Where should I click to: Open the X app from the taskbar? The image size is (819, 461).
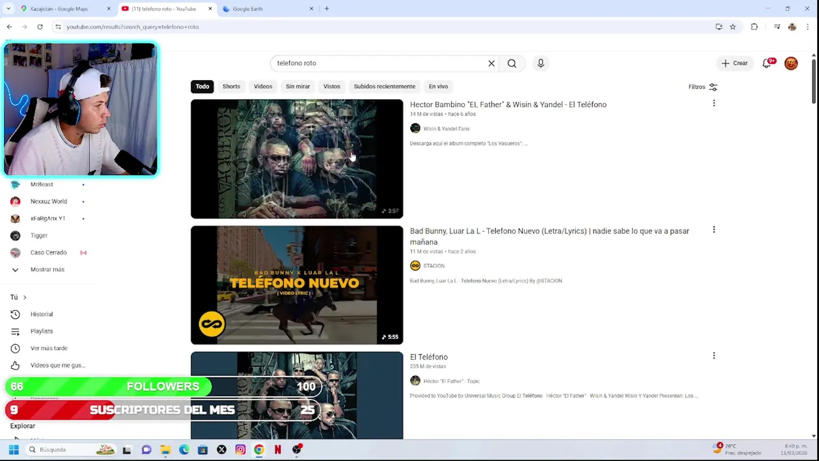pyautogui.click(x=221, y=449)
